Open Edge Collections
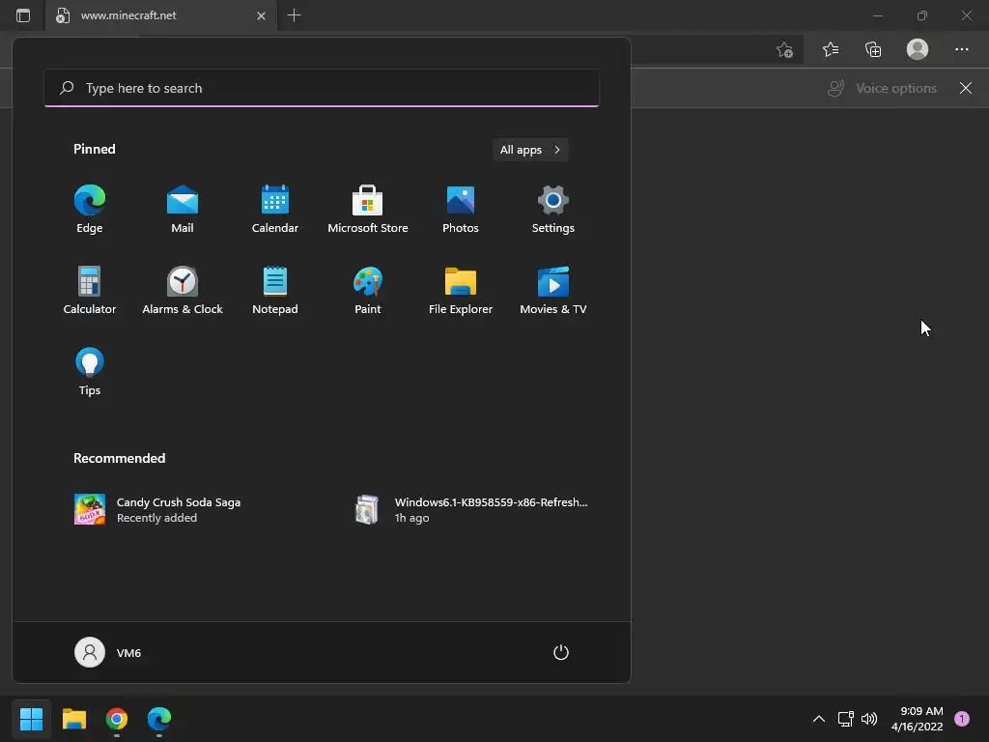Viewport: 989px width, 742px height. click(873, 49)
